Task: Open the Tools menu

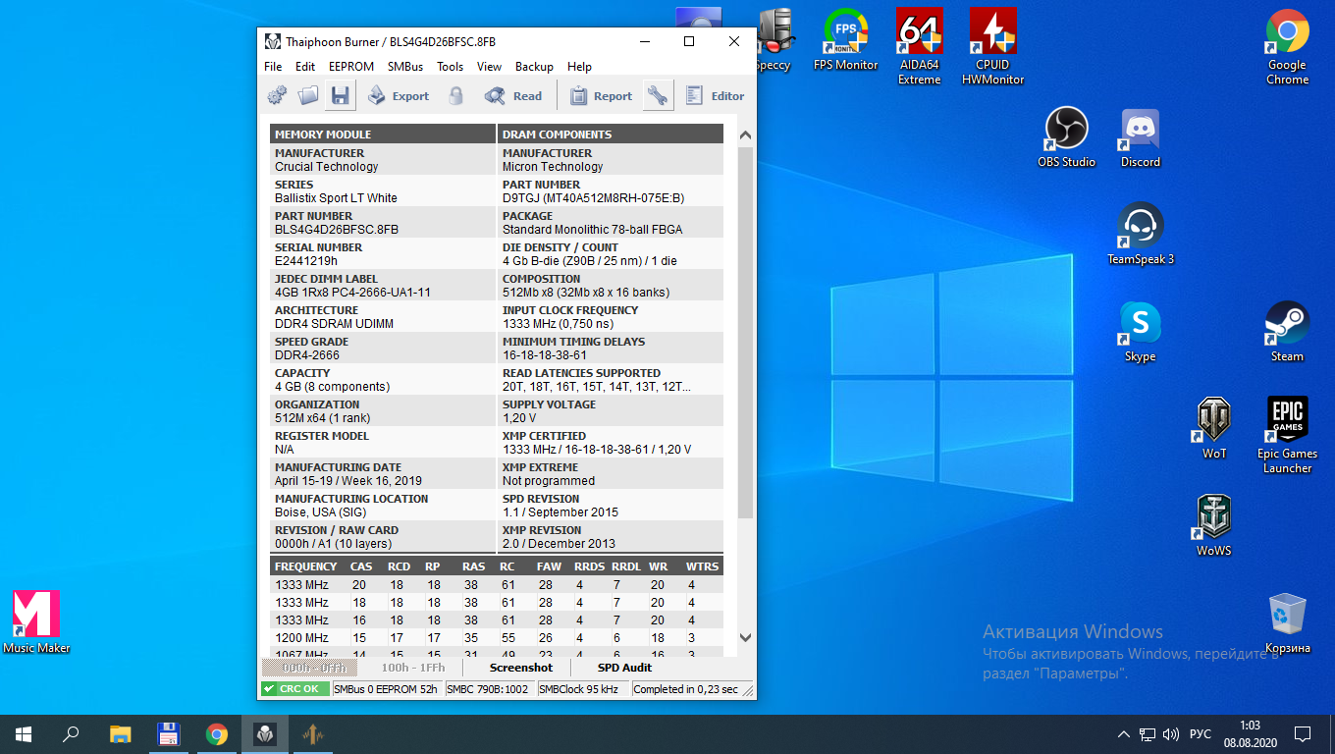Action: pyautogui.click(x=451, y=67)
